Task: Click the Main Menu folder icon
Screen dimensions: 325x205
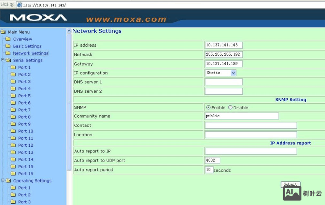Action: point(3,32)
